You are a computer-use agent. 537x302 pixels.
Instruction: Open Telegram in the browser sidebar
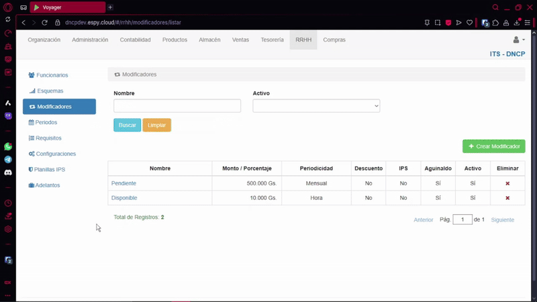tap(8, 160)
